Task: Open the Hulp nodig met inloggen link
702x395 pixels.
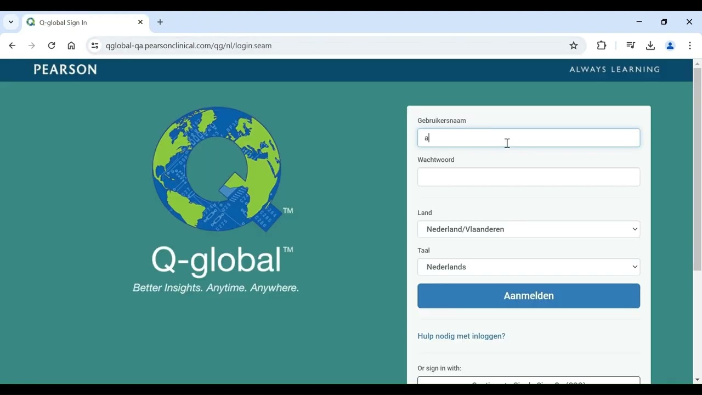Action: [x=461, y=336]
